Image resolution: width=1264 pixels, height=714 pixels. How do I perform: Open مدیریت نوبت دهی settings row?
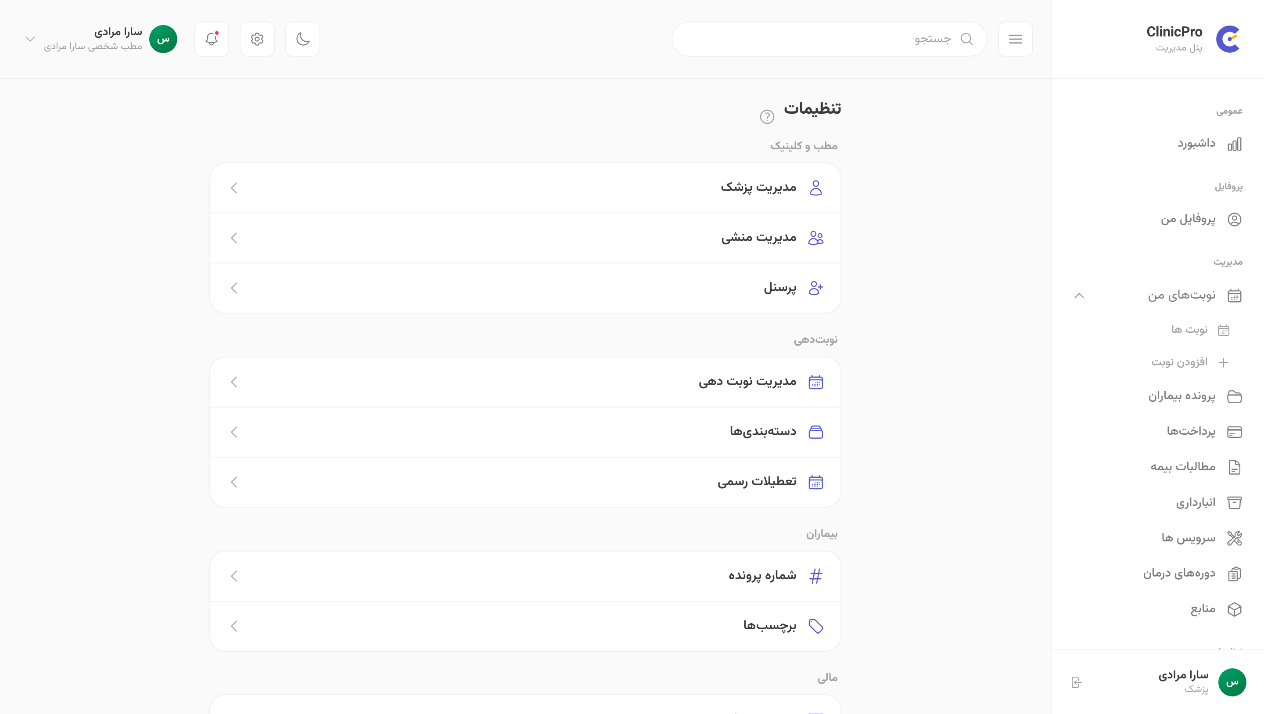(525, 382)
